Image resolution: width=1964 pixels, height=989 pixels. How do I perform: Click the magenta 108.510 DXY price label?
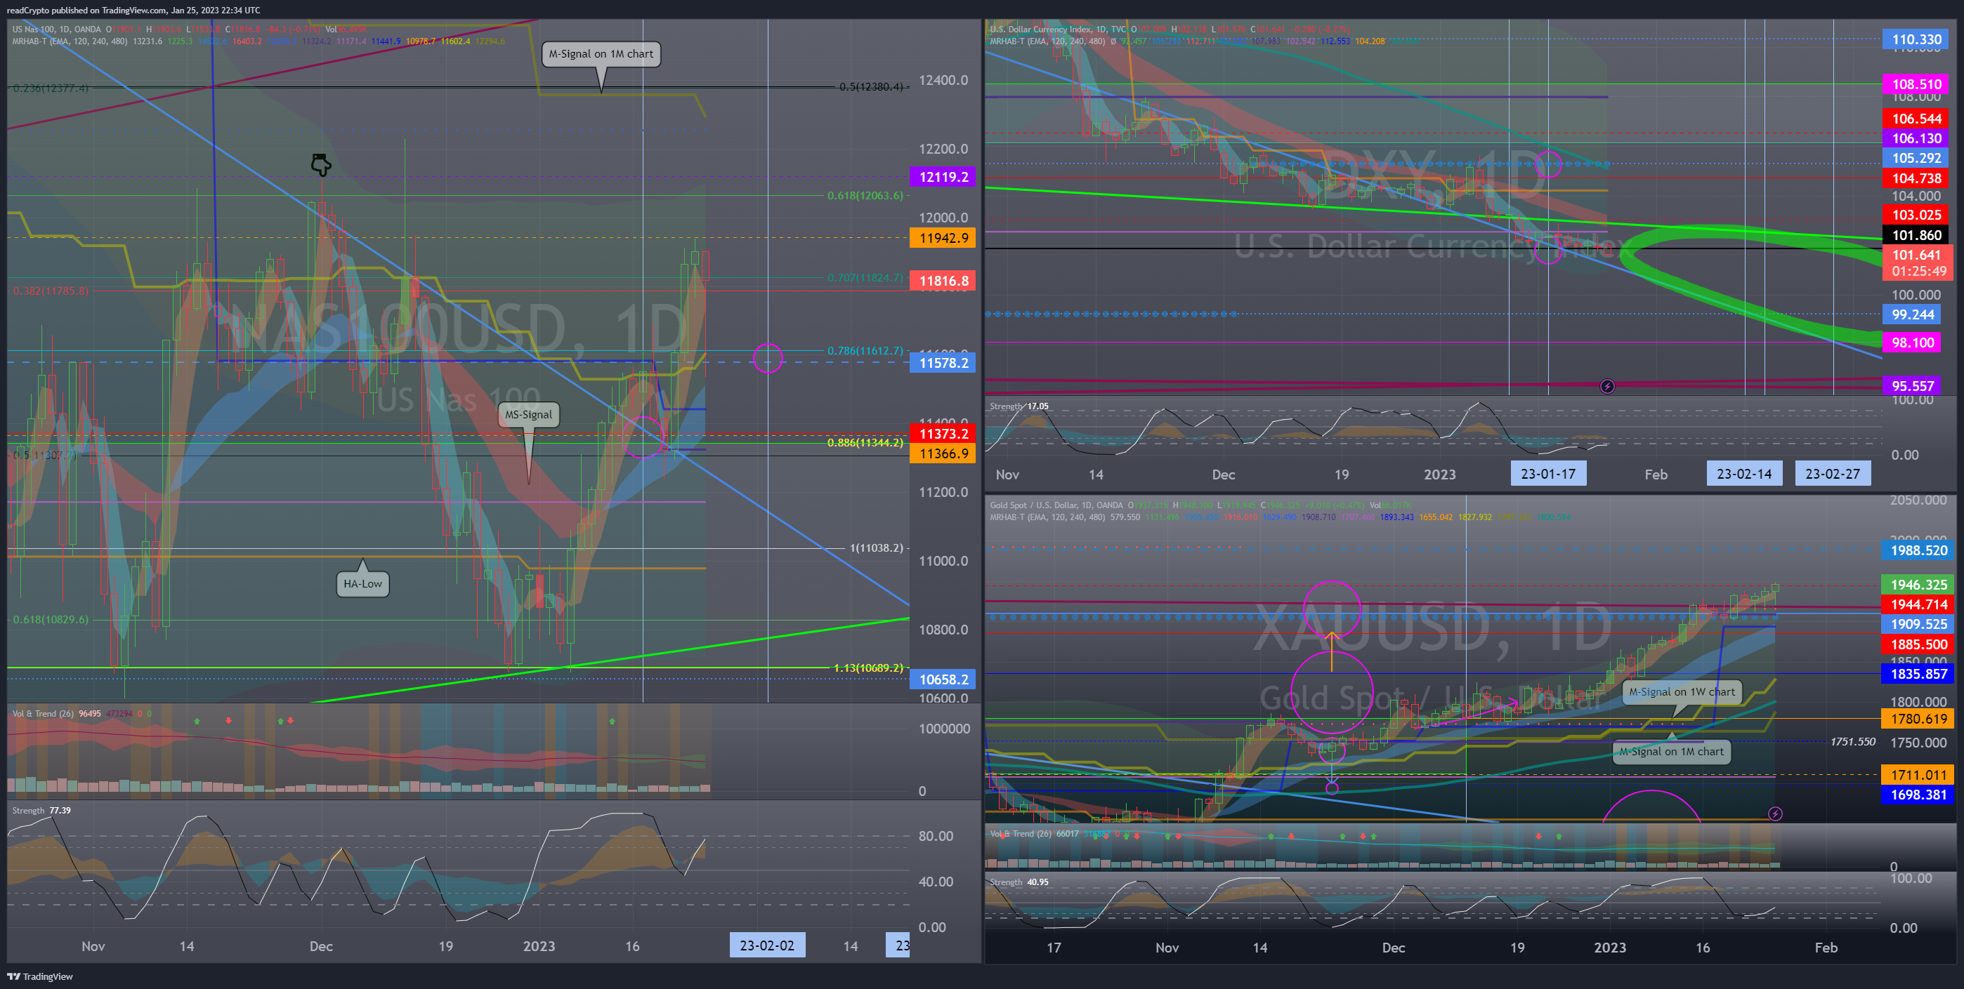[1916, 84]
